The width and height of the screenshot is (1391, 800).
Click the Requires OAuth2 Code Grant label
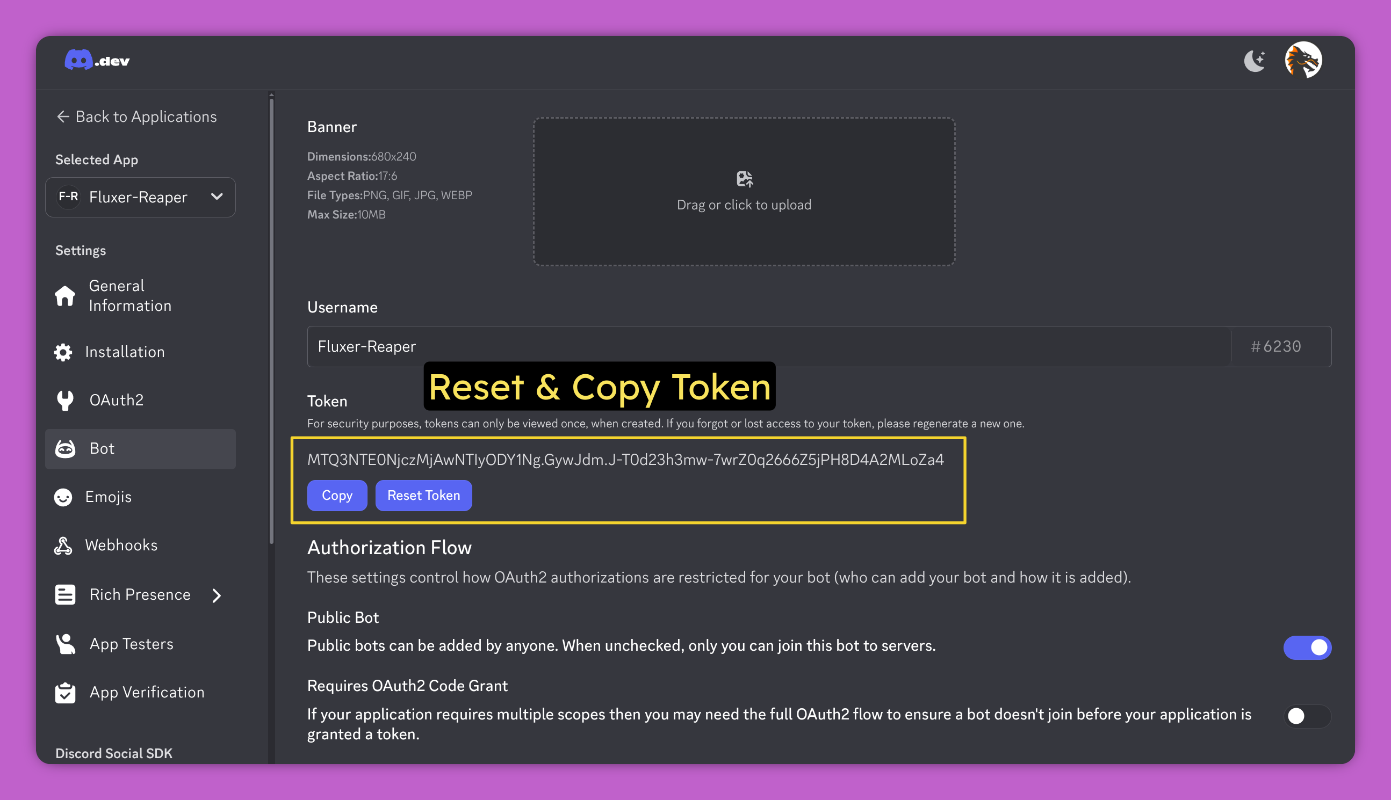pyautogui.click(x=407, y=686)
